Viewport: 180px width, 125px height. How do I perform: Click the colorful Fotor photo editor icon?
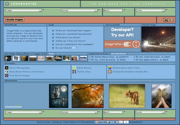tap(110, 68)
